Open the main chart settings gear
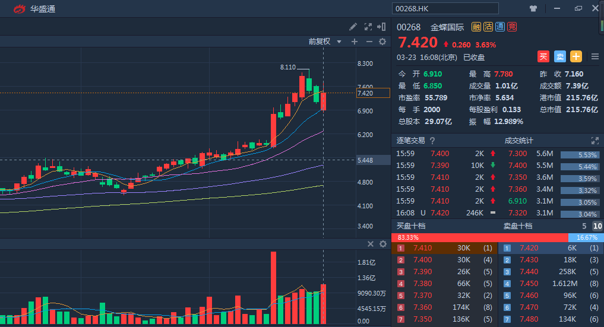 pos(382,42)
